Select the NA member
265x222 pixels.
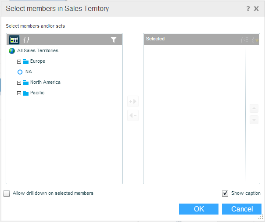[x=29, y=72]
